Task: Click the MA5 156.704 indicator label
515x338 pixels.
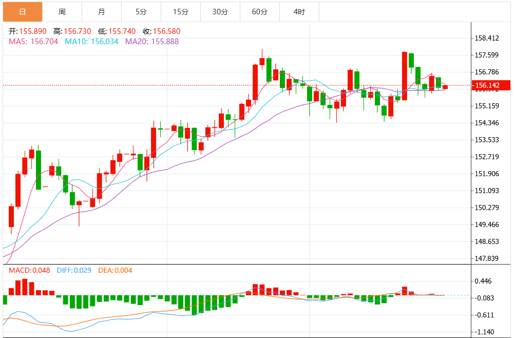Action: 33,42
